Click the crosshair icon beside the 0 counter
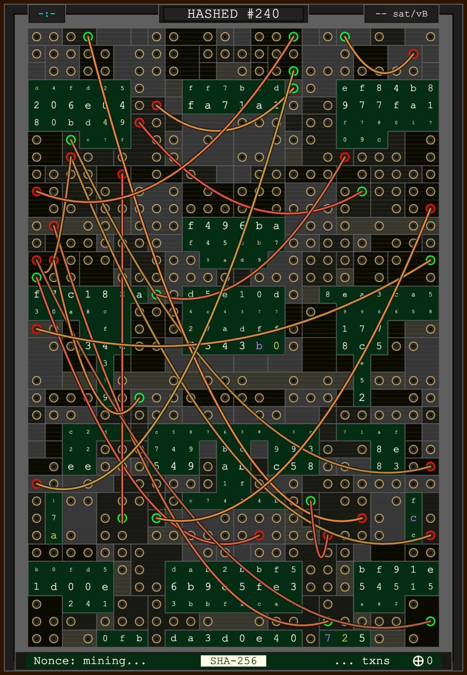 [418, 660]
